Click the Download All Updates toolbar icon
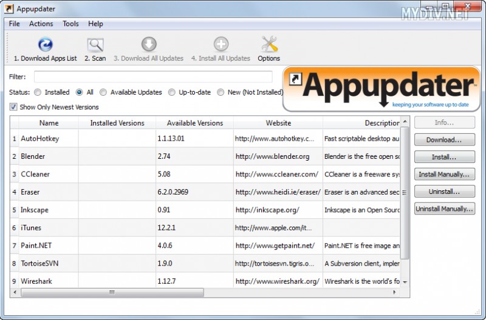The width and height of the screenshot is (486, 320). (x=149, y=44)
